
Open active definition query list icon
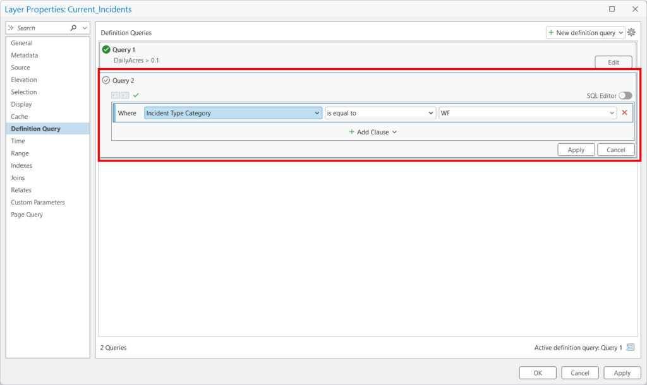630,347
